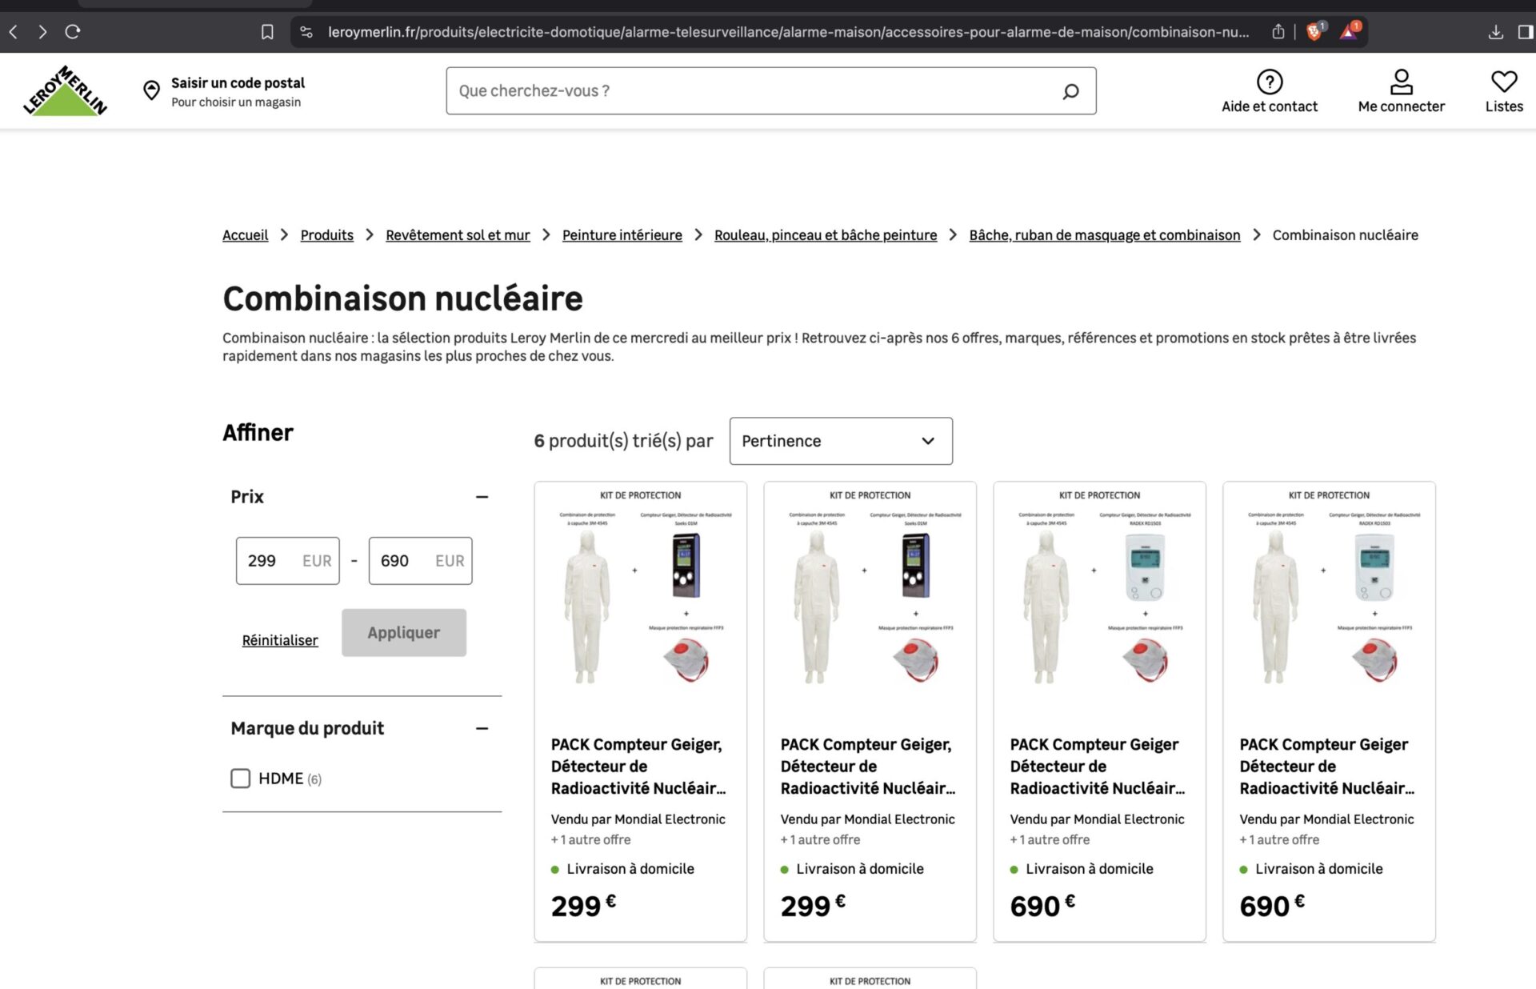Click the Brave shields icon
The height and width of the screenshot is (989, 1536).
1314,32
